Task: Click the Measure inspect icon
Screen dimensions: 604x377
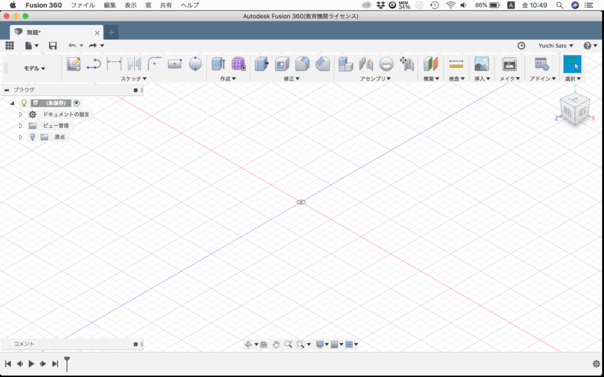Action: click(456, 64)
